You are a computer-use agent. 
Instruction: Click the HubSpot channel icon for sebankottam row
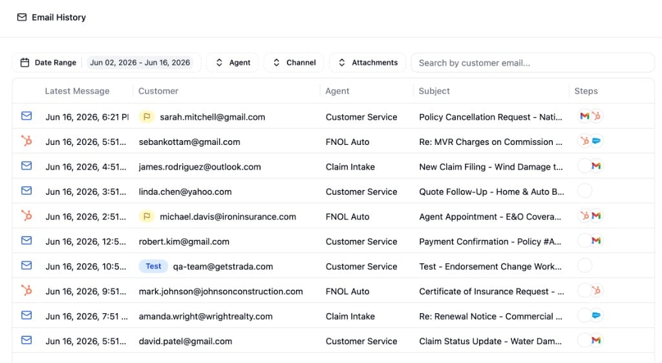pyautogui.click(x=27, y=140)
